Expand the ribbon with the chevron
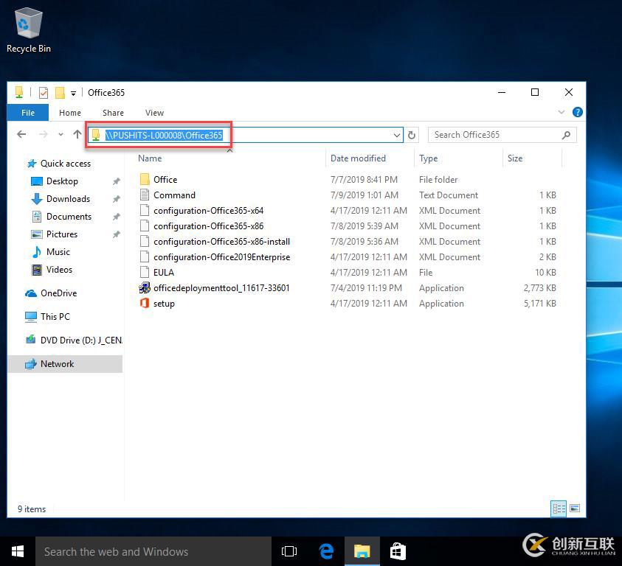The height and width of the screenshot is (566, 622). (561, 112)
